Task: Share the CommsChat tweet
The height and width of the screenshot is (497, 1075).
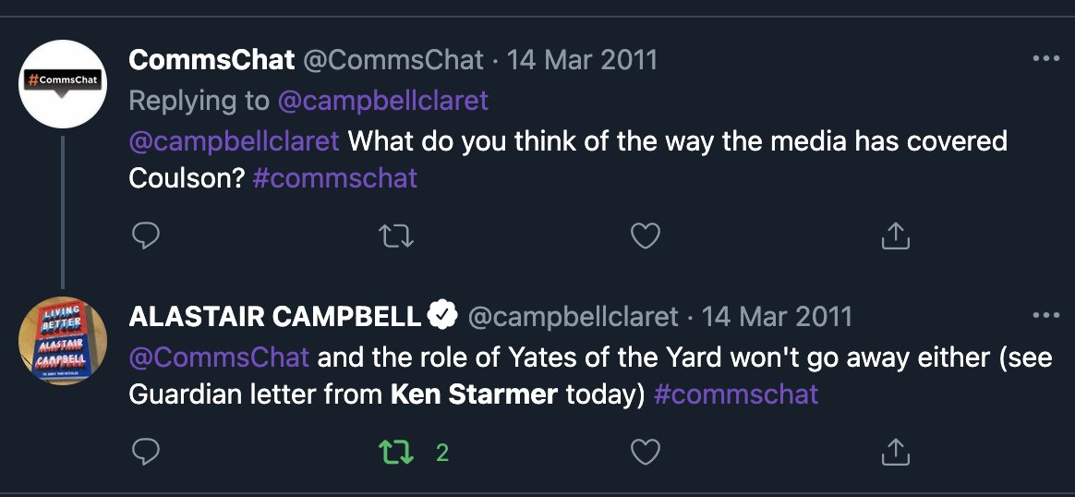Action: point(895,237)
